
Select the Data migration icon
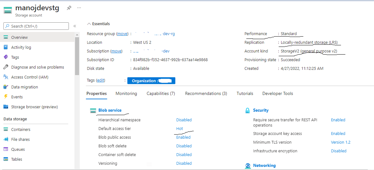coord(6,87)
